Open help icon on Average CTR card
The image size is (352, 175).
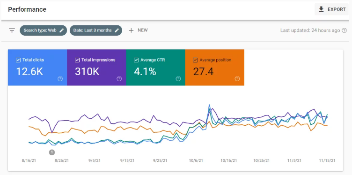pos(178,79)
